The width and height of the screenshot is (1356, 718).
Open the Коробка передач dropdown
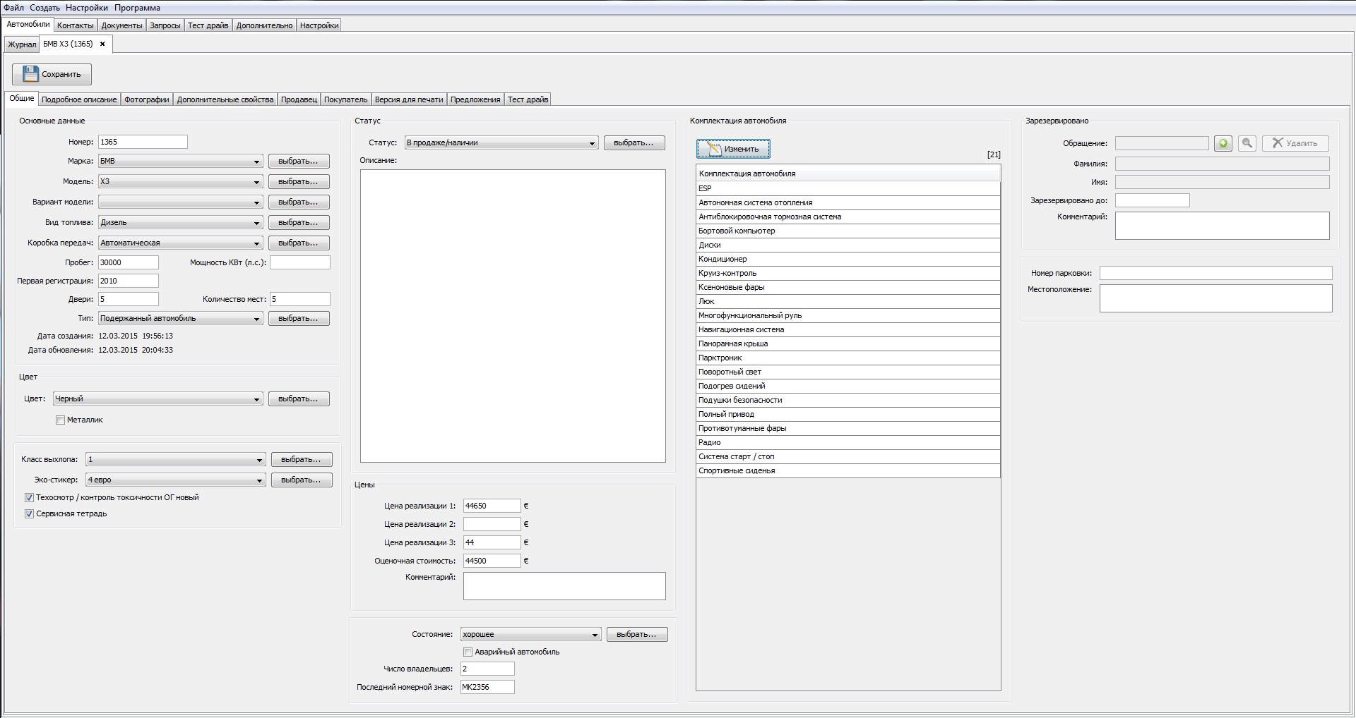click(x=181, y=243)
